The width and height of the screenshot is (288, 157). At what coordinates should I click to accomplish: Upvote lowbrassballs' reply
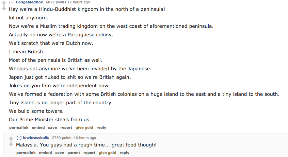pyautogui.click(x=11, y=139)
